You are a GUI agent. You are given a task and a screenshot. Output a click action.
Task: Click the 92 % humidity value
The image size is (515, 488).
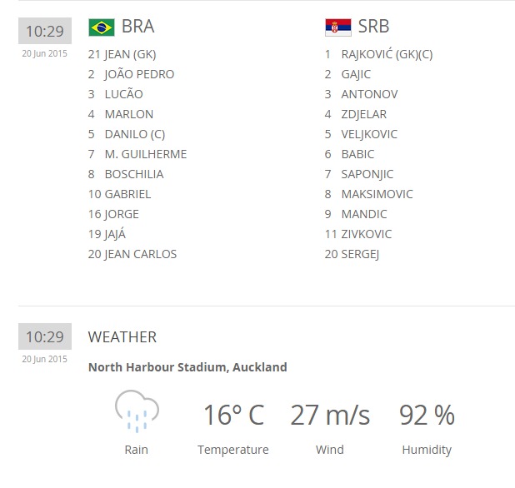(x=427, y=415)
